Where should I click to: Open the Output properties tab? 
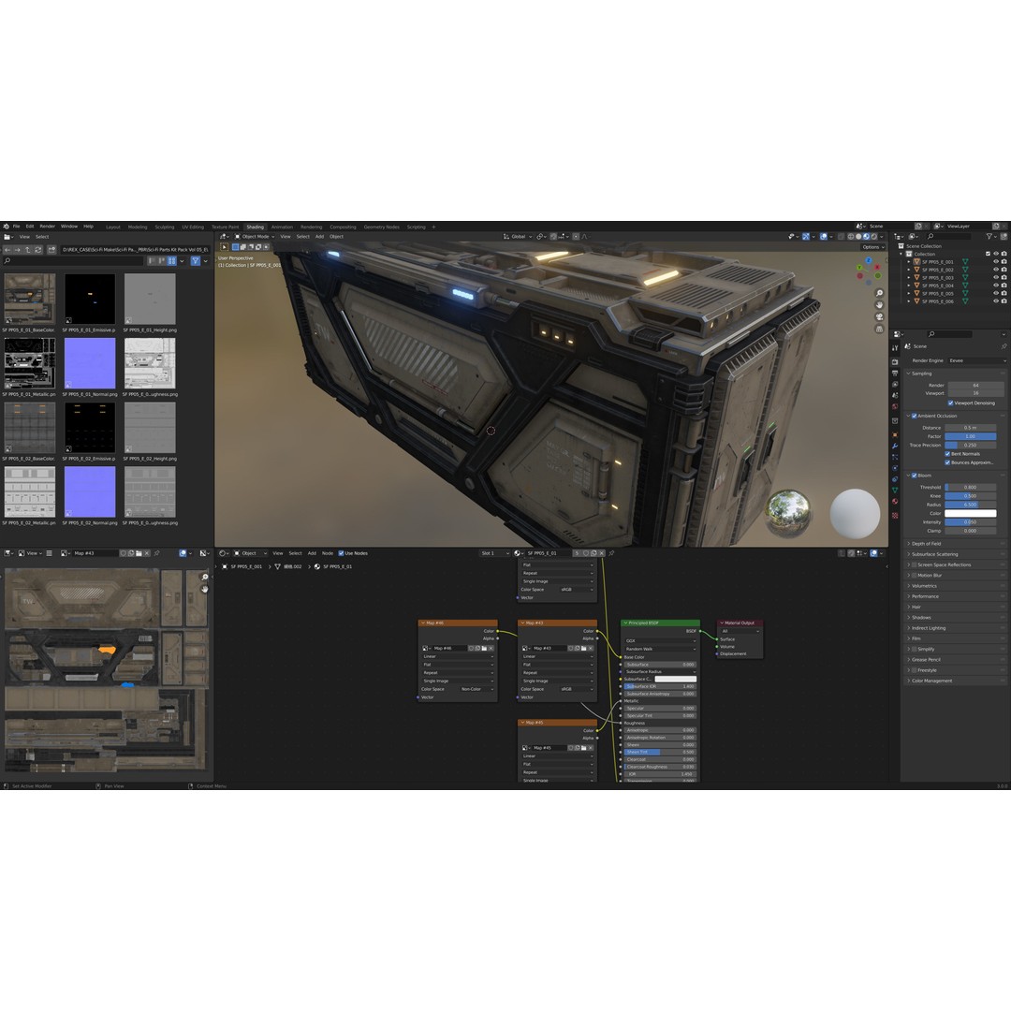(895, 373)
